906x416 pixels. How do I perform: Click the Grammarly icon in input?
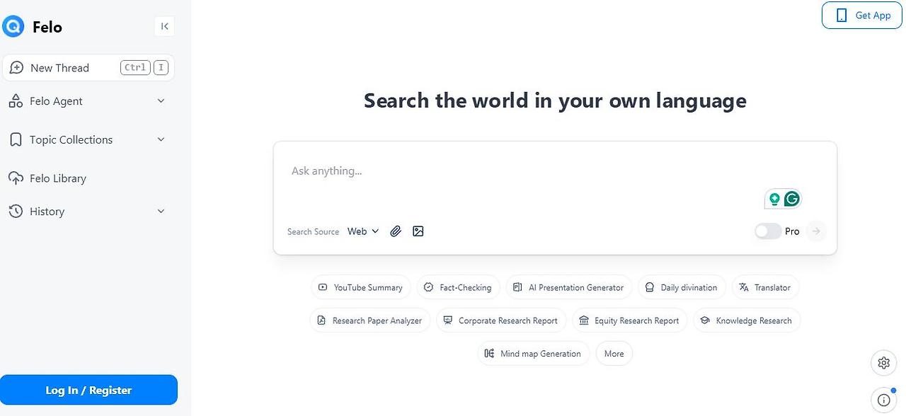(792, 200)
